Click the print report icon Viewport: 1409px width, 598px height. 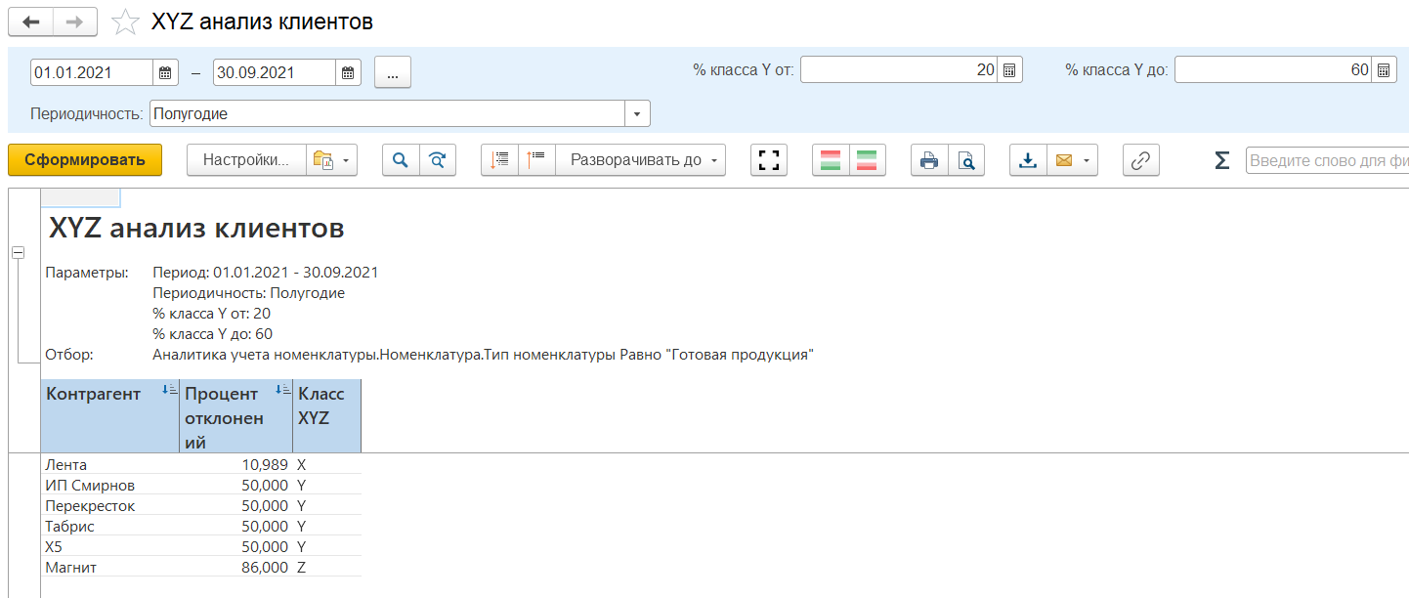(929, 160)
